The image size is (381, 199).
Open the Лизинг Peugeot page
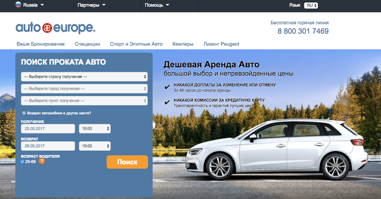(x=221, y=44)
